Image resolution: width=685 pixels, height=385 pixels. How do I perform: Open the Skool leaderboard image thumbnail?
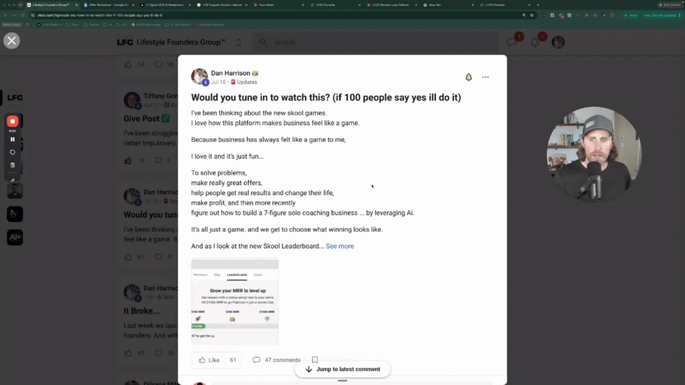tap(235, 301)
